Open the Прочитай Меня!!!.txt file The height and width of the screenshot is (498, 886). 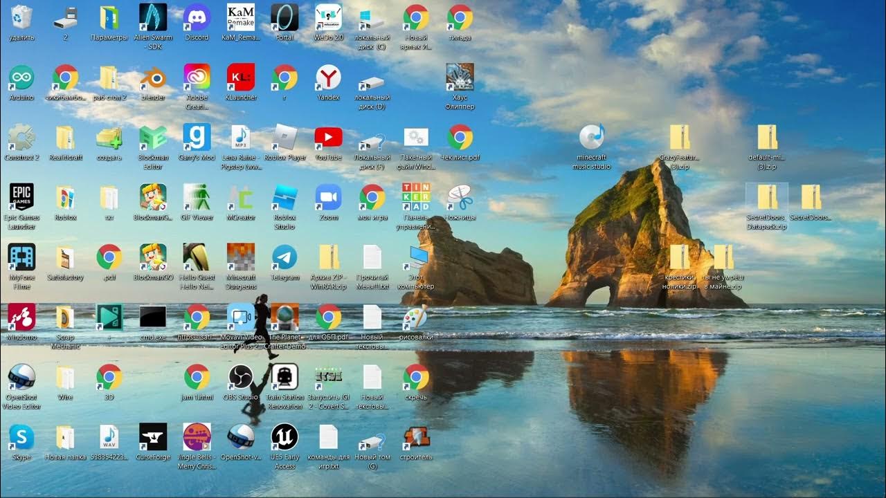click(x=372, y=257)
